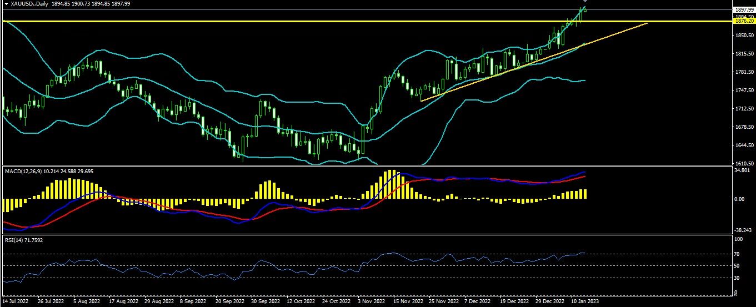Click the RSI 30 level label
The image size is (756, 307).
pyautogui.click(x=737, y=278)
